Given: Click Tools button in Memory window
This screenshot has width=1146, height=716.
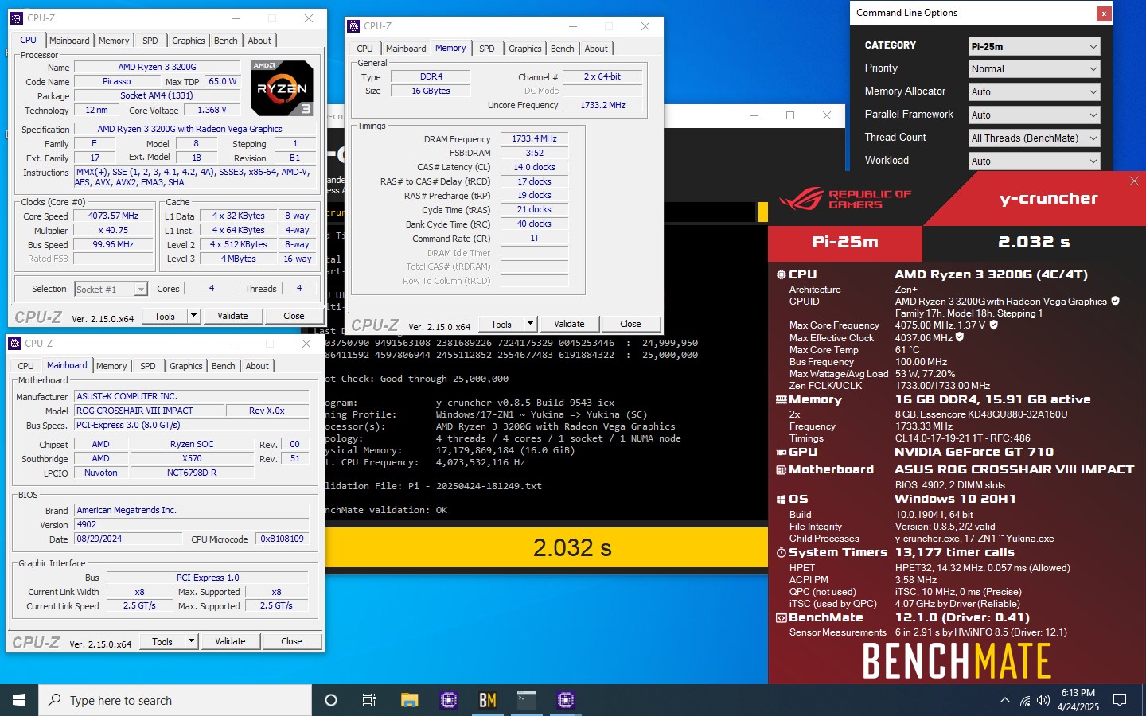Looking at the screenshot, I should coord(501,324).
